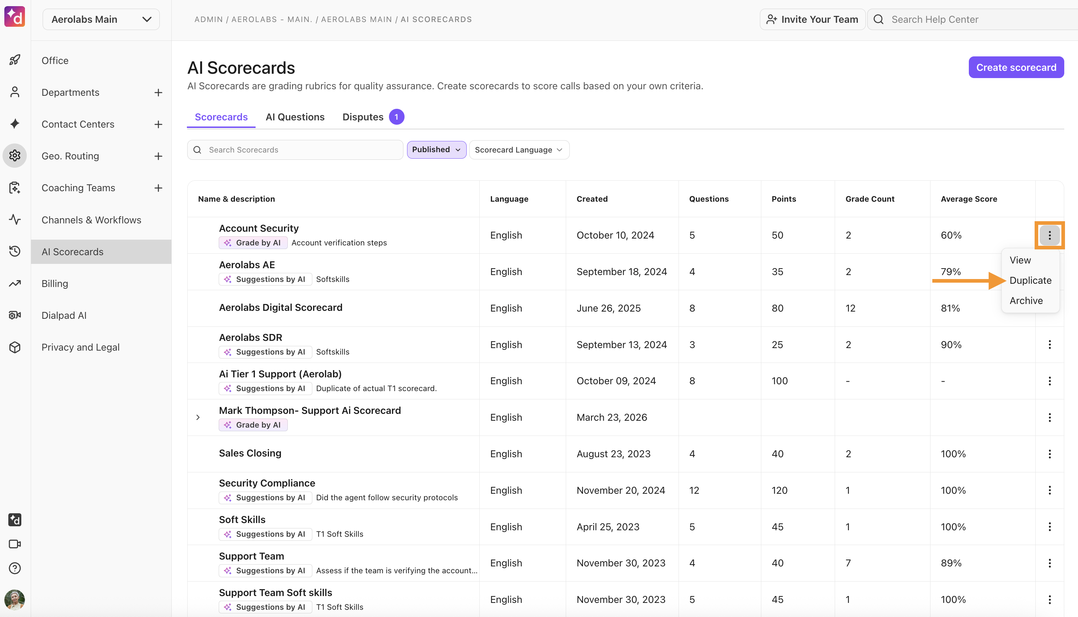Click the AEROLABS MAIN breadcrumb
Image resolution: width=1078 pixels, height=617 pixels.
[x=356, y=20]
